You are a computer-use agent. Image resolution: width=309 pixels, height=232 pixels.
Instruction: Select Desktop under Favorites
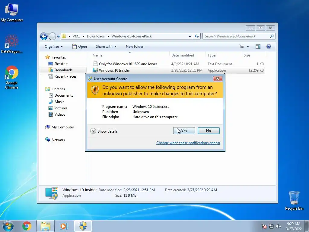click(61, 64)
